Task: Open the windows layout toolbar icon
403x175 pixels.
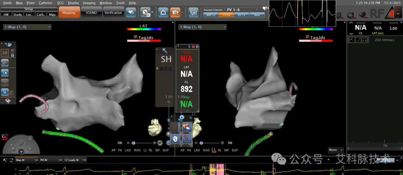Action: click(x=193, y=12)
